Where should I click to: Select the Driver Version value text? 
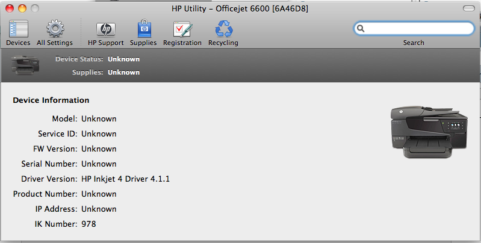pos(125,179)
